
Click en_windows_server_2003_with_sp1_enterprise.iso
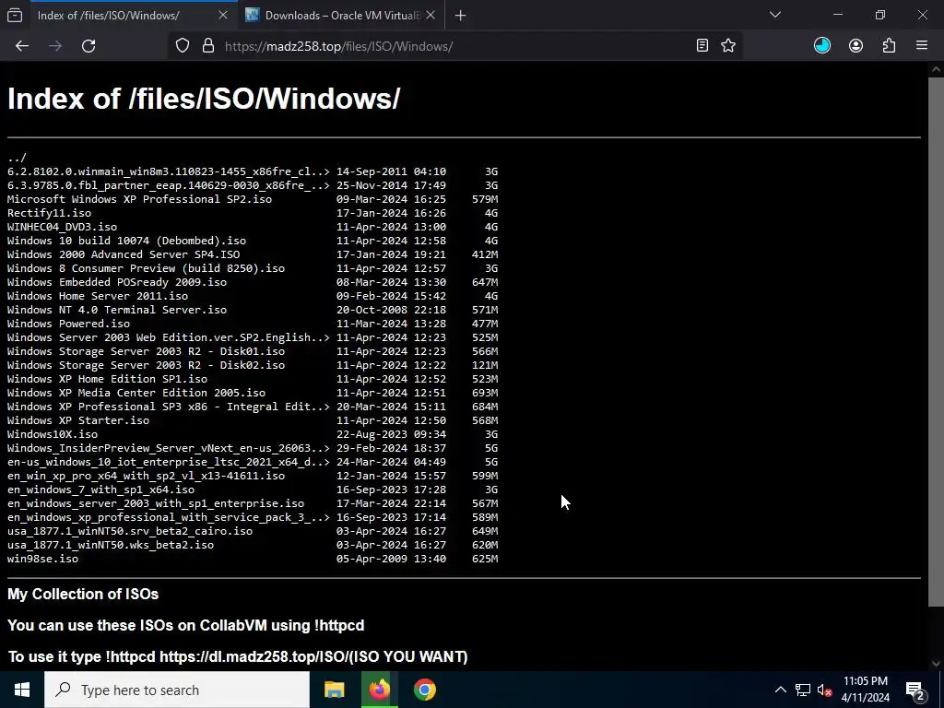click(x=156, y=504)
